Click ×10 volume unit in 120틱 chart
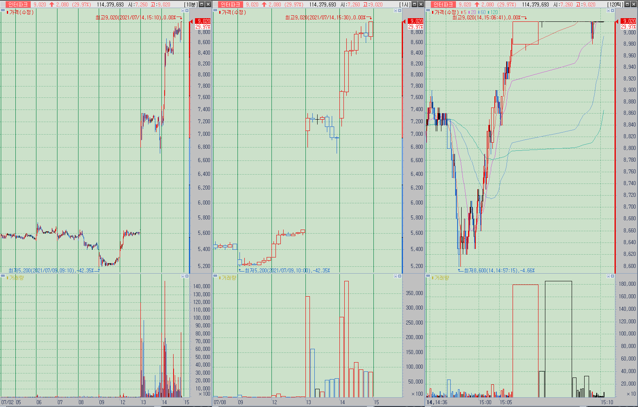The image size is (638, 407). point(631,394)
